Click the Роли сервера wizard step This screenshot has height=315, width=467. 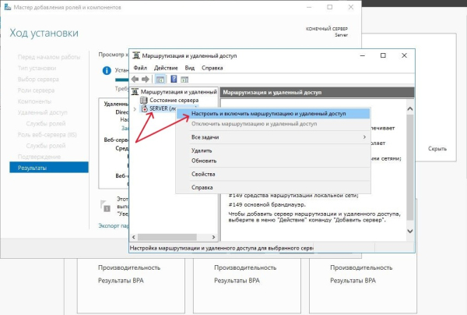[36, 90]
